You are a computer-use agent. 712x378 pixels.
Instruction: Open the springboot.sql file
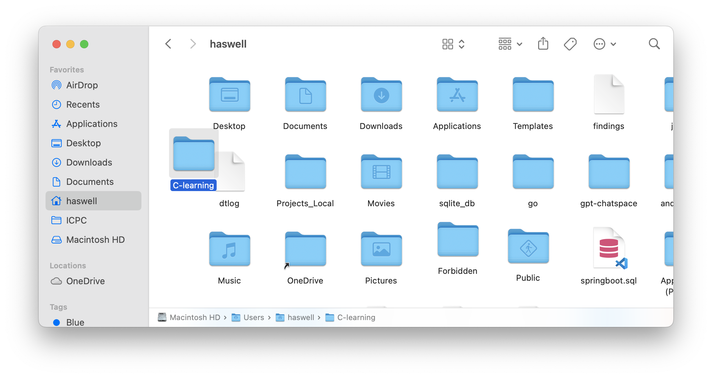(609, 248)
